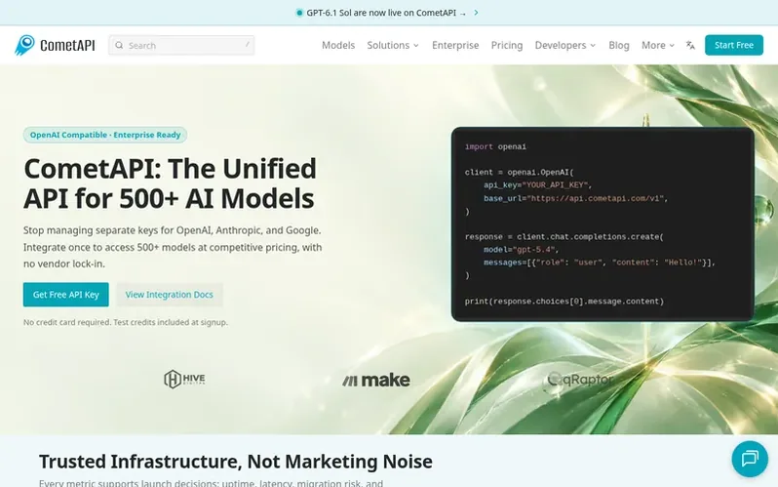Open the Models nav item

pyautogui.click(x=338, y=45)
